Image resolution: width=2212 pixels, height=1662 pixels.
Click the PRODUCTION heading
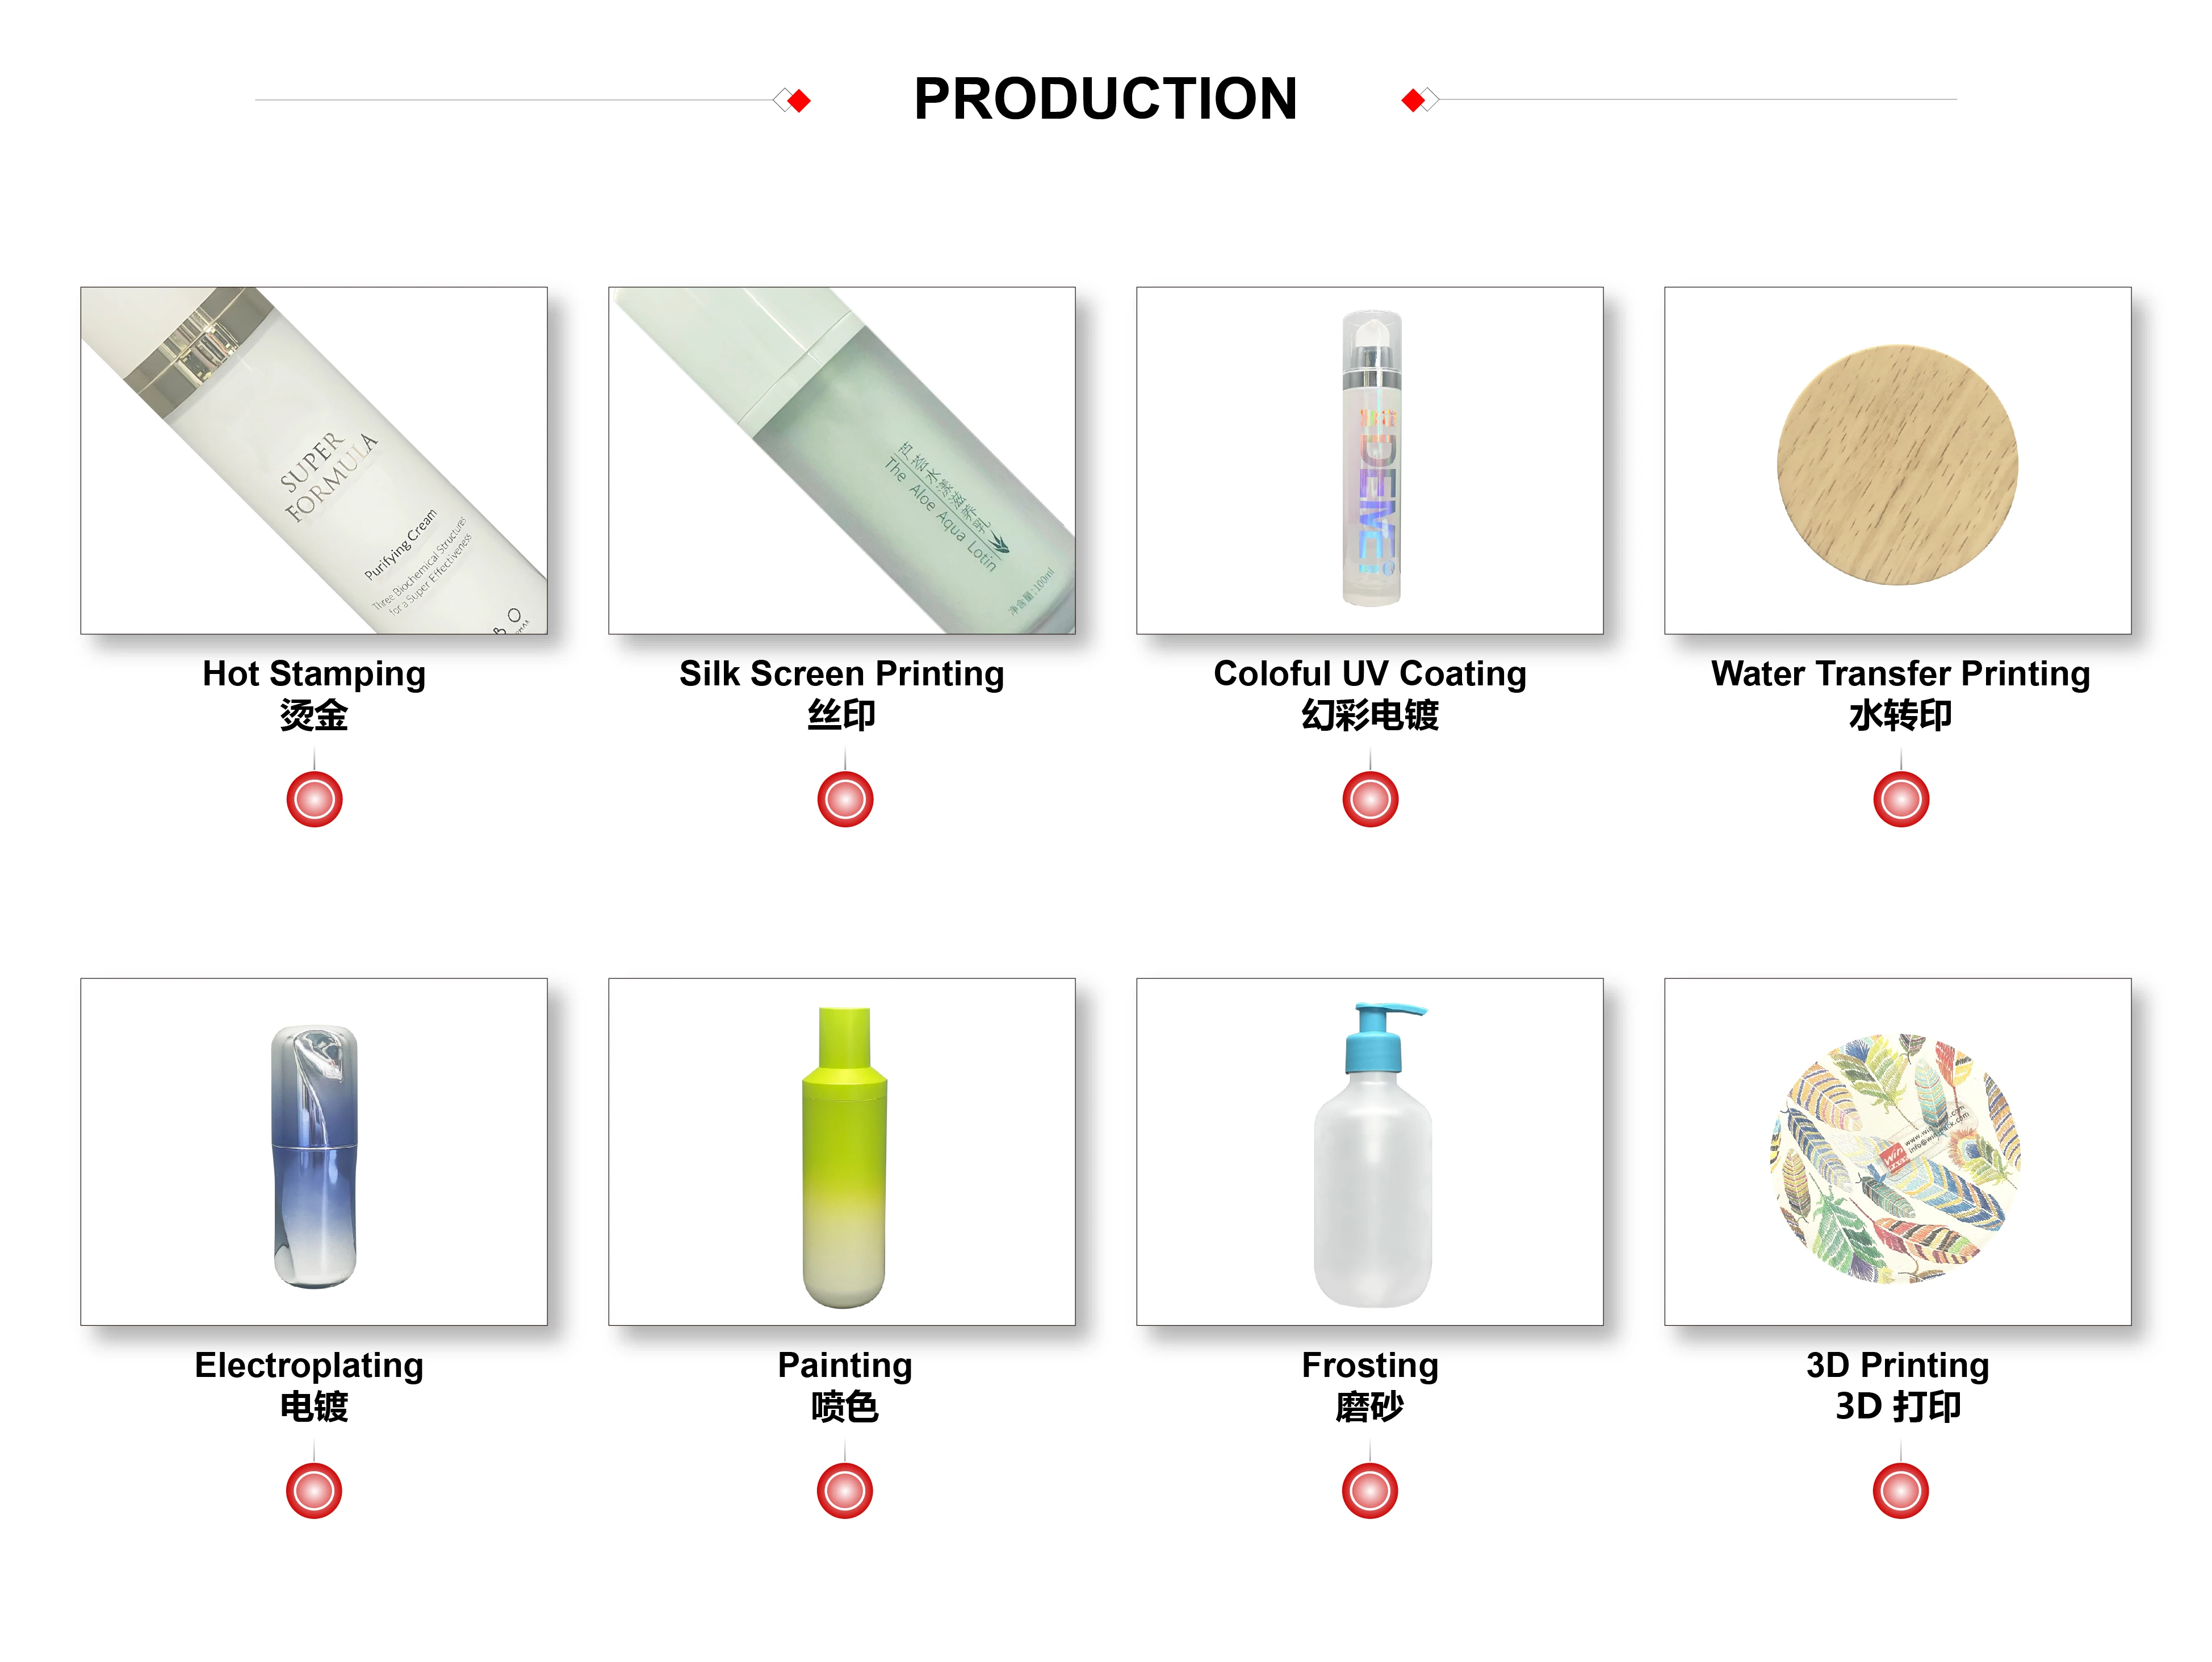(1105, 99)
